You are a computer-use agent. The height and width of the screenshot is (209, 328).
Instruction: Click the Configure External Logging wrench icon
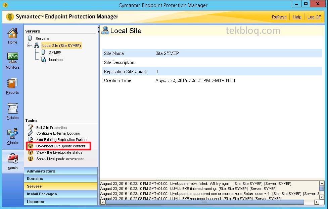(x=31, y=133)
